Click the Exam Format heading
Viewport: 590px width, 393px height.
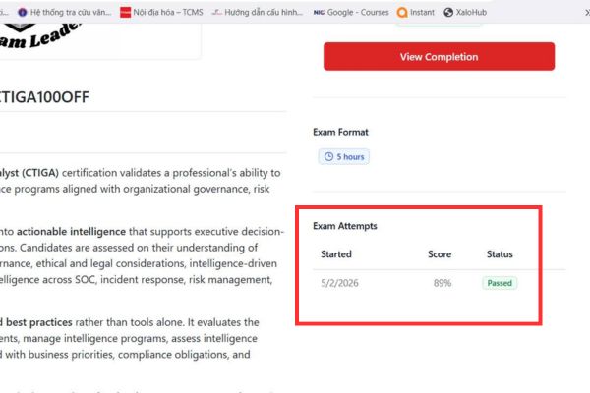tap(340, 132)
